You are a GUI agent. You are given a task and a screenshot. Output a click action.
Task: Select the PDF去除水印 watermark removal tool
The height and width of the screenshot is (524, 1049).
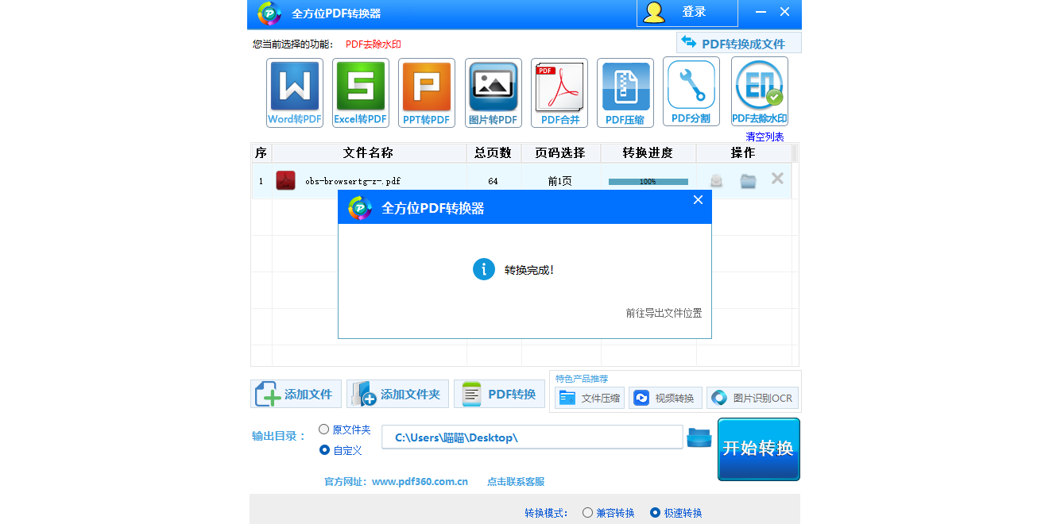(x=757, y=91)
